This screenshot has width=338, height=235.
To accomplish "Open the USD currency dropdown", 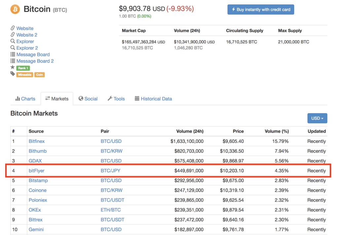I will (317, 118).
